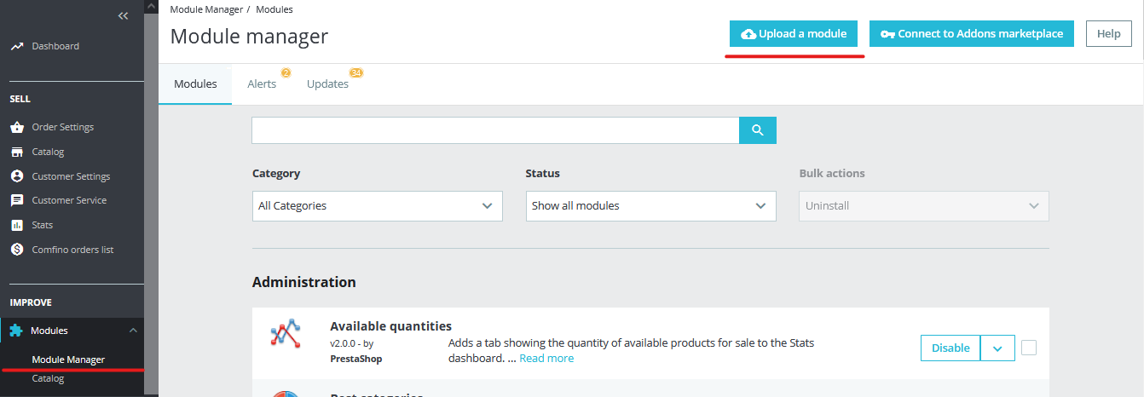Click the Customer Settings person icon
The width and height of the screenshot is (1144, 397).
[17, 176]
